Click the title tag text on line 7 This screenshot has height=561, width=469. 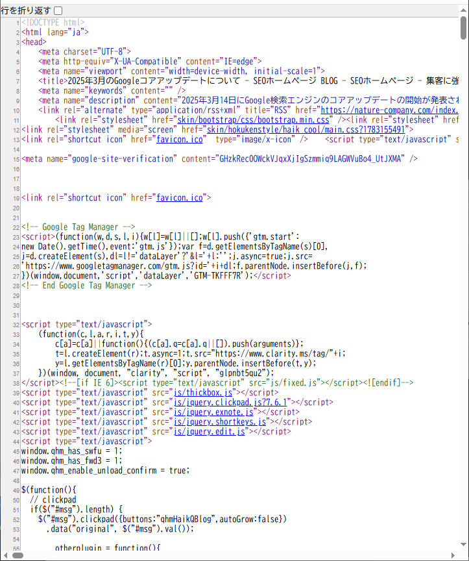pyautogui.click(x=248, y=81)
